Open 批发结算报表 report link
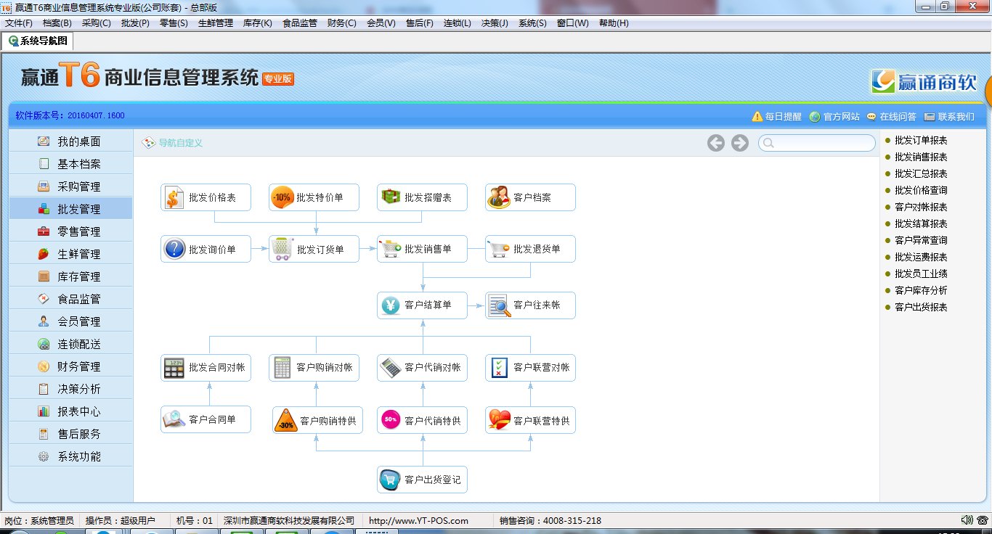This screenshot has width=992, height=534. (x=921, y=223)
